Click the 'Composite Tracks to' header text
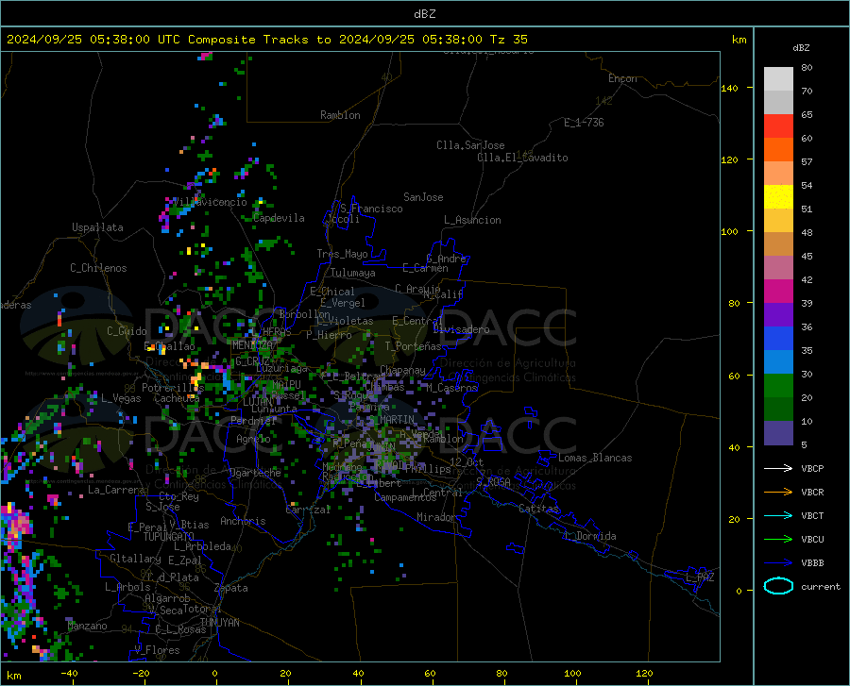Viewport: 850px width, 686px height. click(x=259, y=40)
